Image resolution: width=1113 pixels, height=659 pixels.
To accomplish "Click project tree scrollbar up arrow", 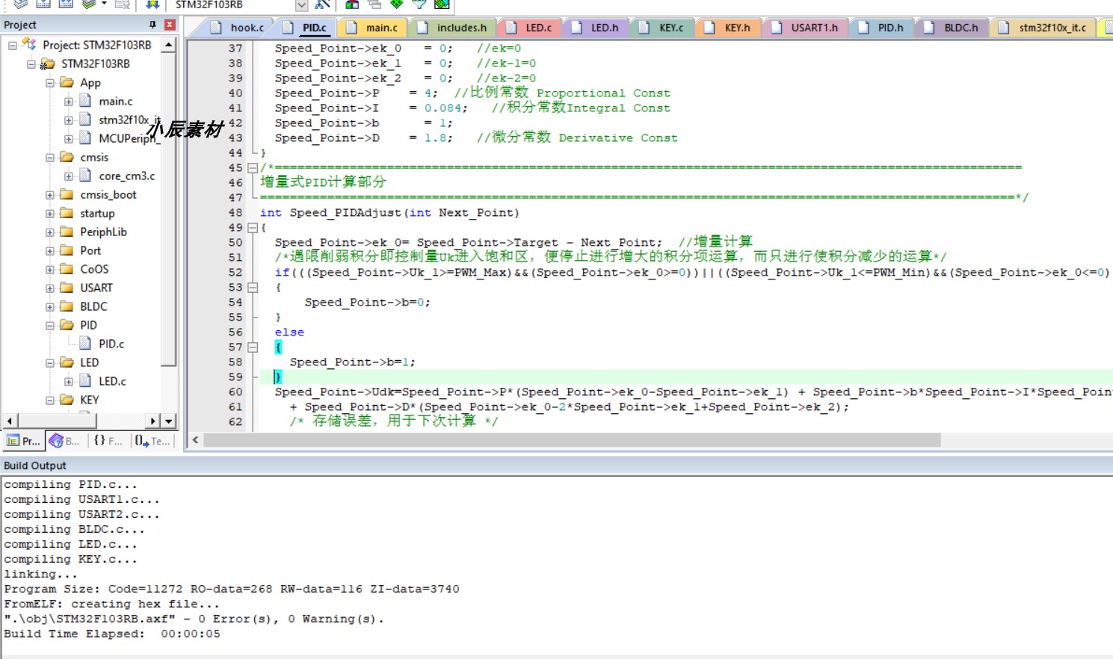I will (x=169, y=45).
